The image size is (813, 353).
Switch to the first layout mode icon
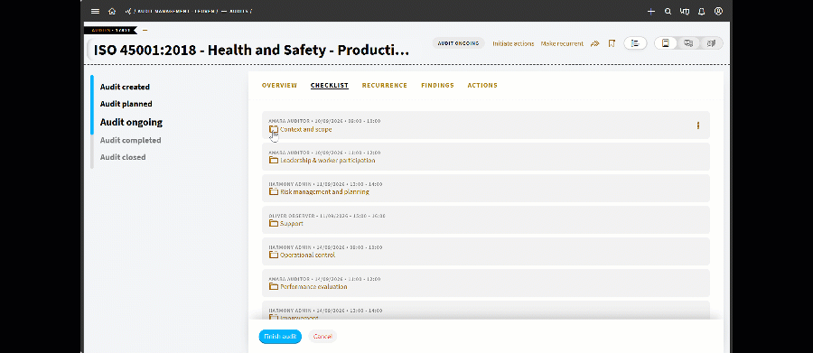[666, 43]
